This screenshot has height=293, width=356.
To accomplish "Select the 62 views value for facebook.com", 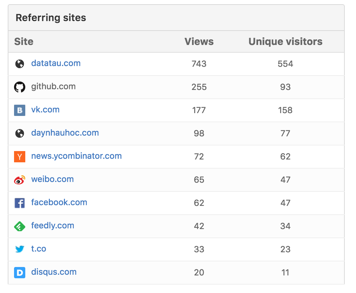I will pos(199,203).
